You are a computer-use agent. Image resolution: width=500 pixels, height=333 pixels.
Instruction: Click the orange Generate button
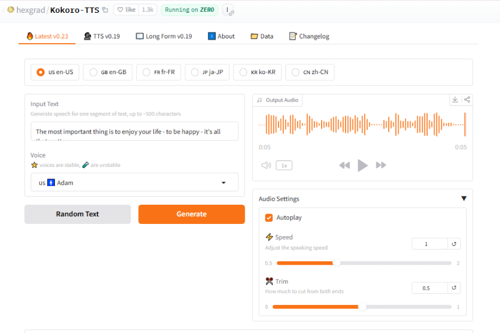(x=191, y=214)
